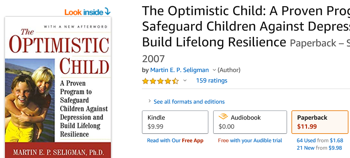350x158 pixels.
Task: Click the Audible audiobook logo icon
Action: click(x=223, y=117)
